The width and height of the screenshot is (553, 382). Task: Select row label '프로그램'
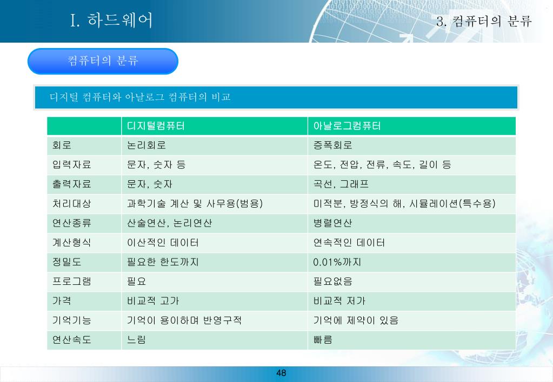pos(84,281)
